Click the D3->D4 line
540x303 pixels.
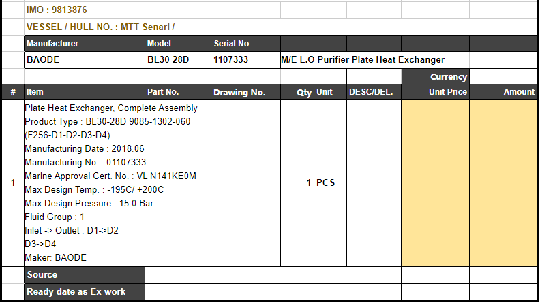click(40, 244)
